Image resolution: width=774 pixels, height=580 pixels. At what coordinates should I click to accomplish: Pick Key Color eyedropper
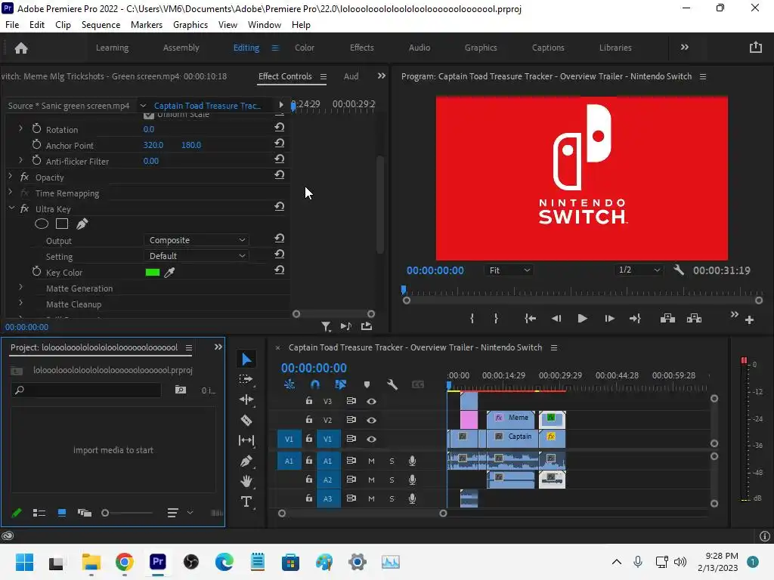169,272
